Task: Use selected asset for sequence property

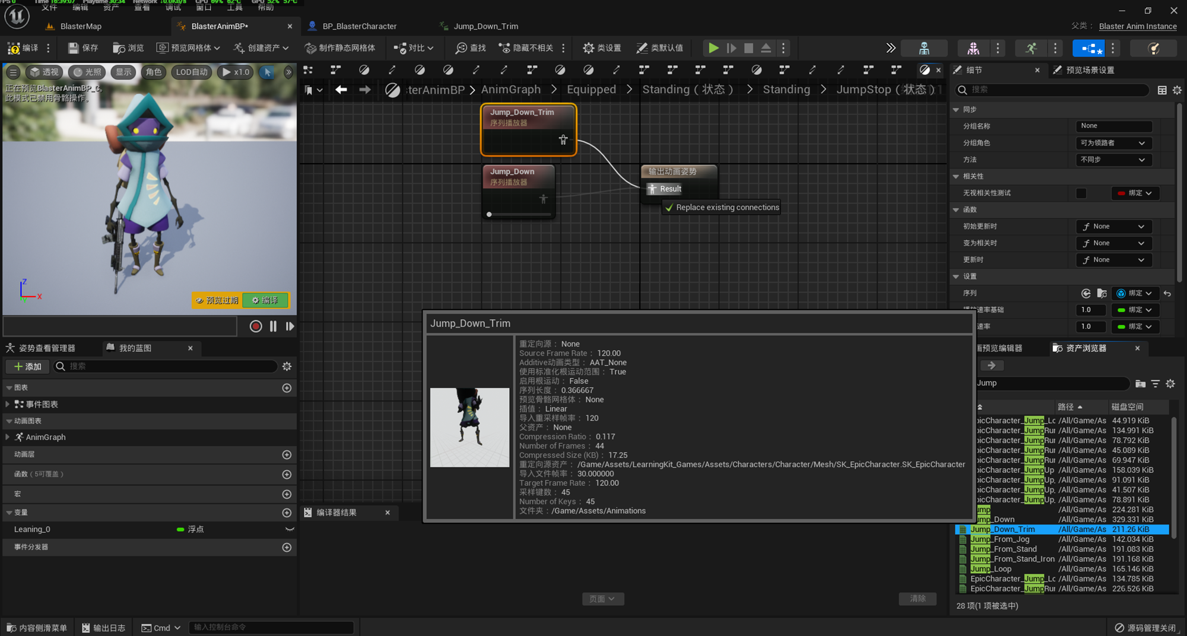Action: pos(1086,293)
